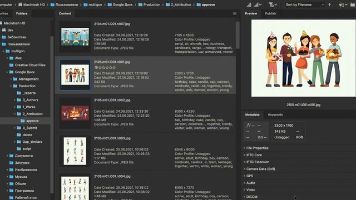This screenshot has width=356, height=200.
Task: Go to Macintosh HD in the path bar
Action: pyautogui.click(x=31, y=4)
